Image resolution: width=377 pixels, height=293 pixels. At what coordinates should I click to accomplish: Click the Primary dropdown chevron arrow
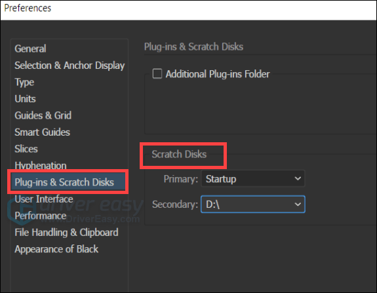point(298,178)
